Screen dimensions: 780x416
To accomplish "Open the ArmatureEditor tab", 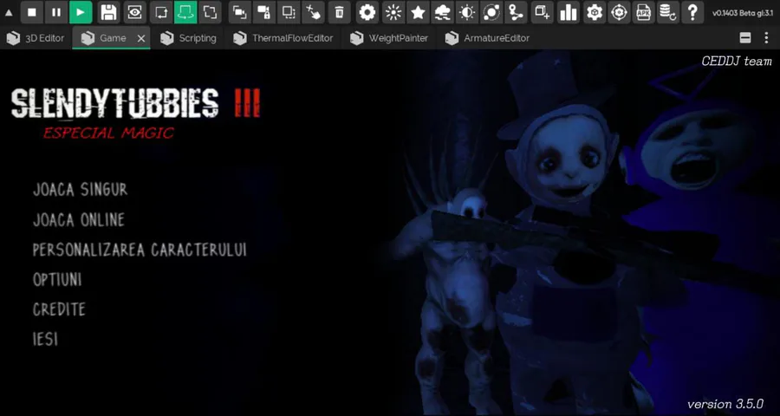I will [x=487, y=38].
